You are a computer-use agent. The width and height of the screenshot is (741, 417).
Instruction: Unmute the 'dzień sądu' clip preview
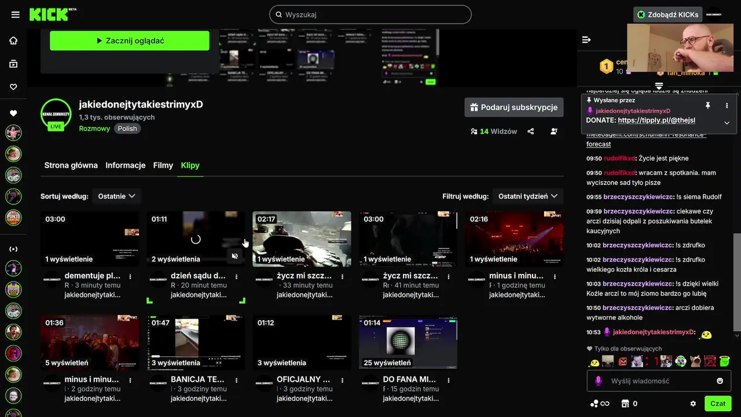tap(234, 256)
